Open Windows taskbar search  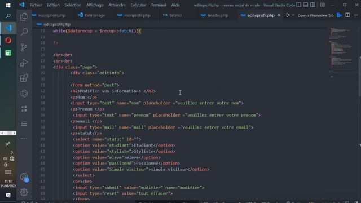(x=8, y=16)
